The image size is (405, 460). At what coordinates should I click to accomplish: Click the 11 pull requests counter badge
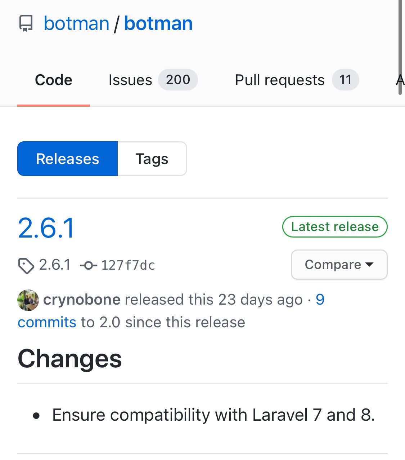click(x=345, y=80)
